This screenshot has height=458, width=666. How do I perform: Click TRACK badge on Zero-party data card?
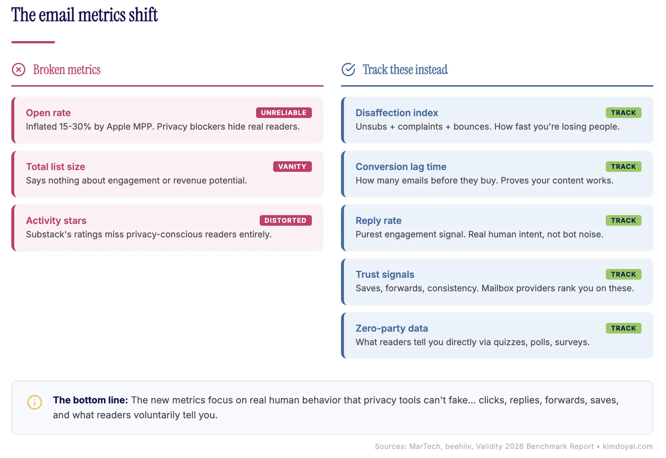pos(624,328)
